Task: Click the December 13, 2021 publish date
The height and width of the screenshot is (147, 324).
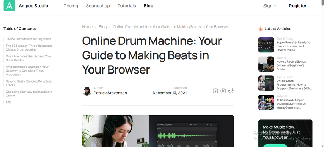Action: point(170,93)
